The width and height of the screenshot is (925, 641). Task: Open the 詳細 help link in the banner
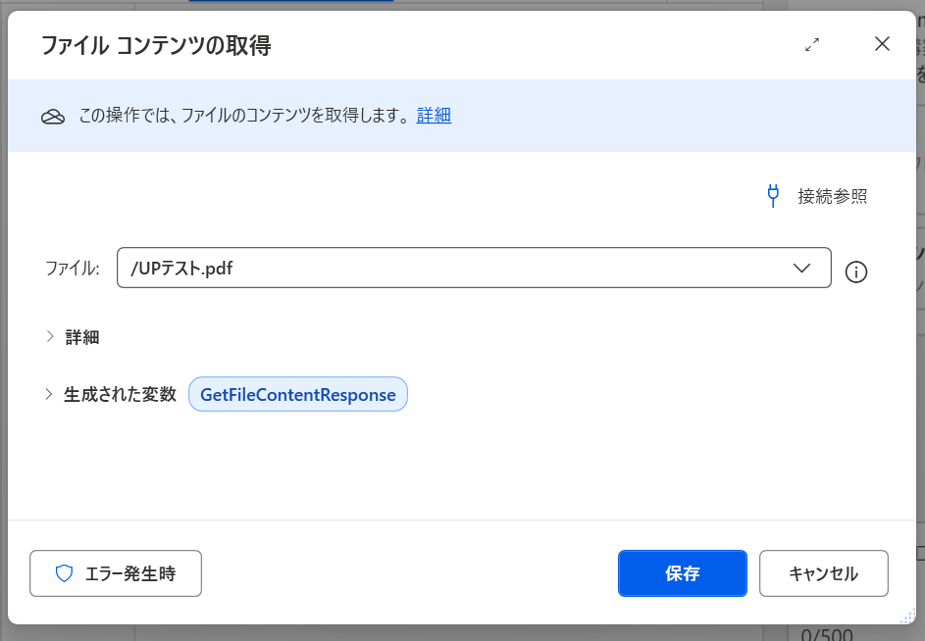(x=434, y=115)
